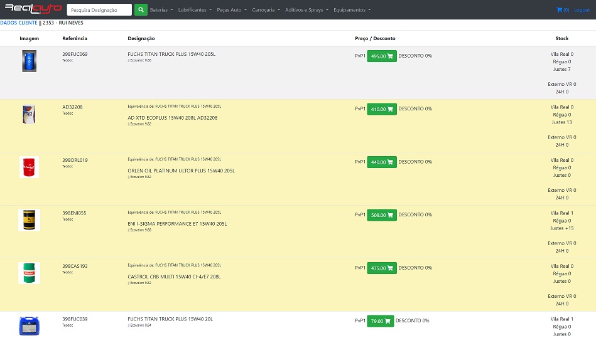Click CASTROL CRB MULTI 15W40 designation
The image size is (596, 338).
(174, 277)
